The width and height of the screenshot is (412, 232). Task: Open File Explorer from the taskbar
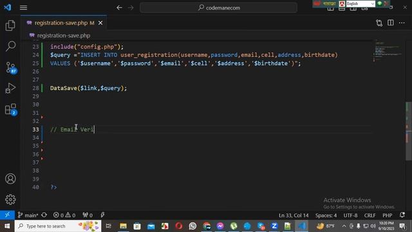click(x=123, y=226)
